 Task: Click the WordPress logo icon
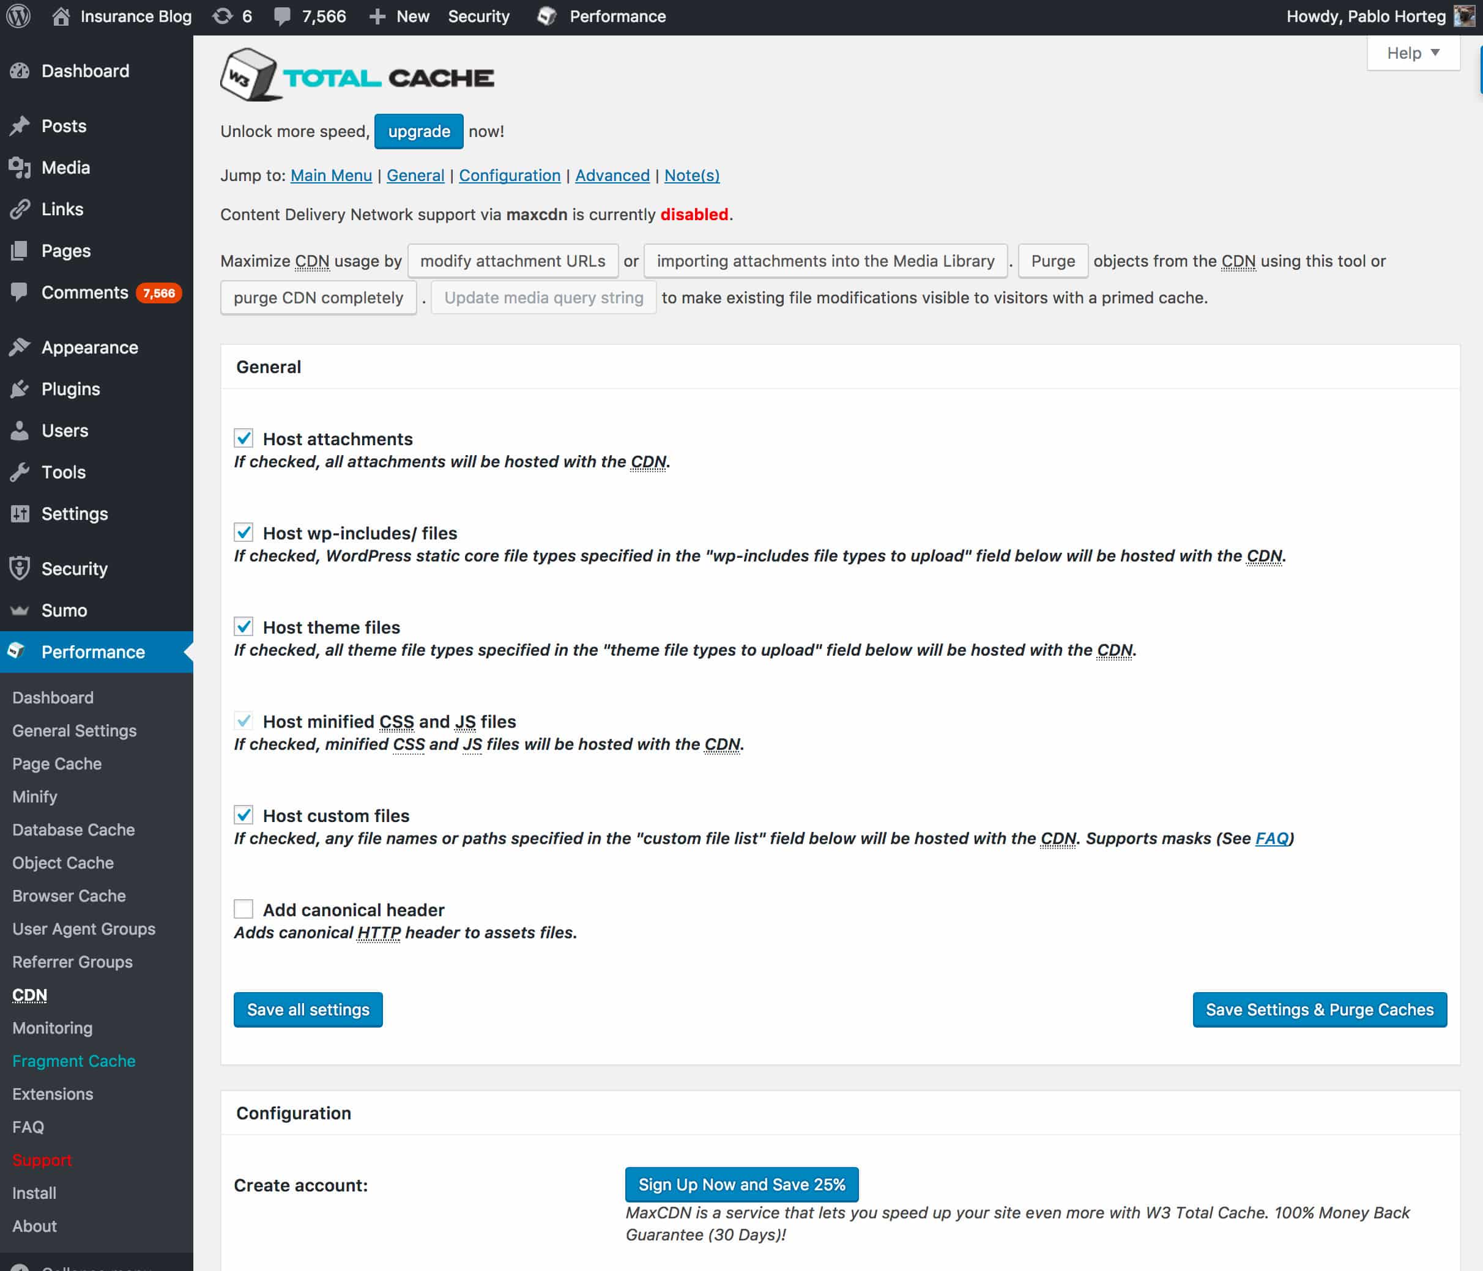click(x=18, y=16)
